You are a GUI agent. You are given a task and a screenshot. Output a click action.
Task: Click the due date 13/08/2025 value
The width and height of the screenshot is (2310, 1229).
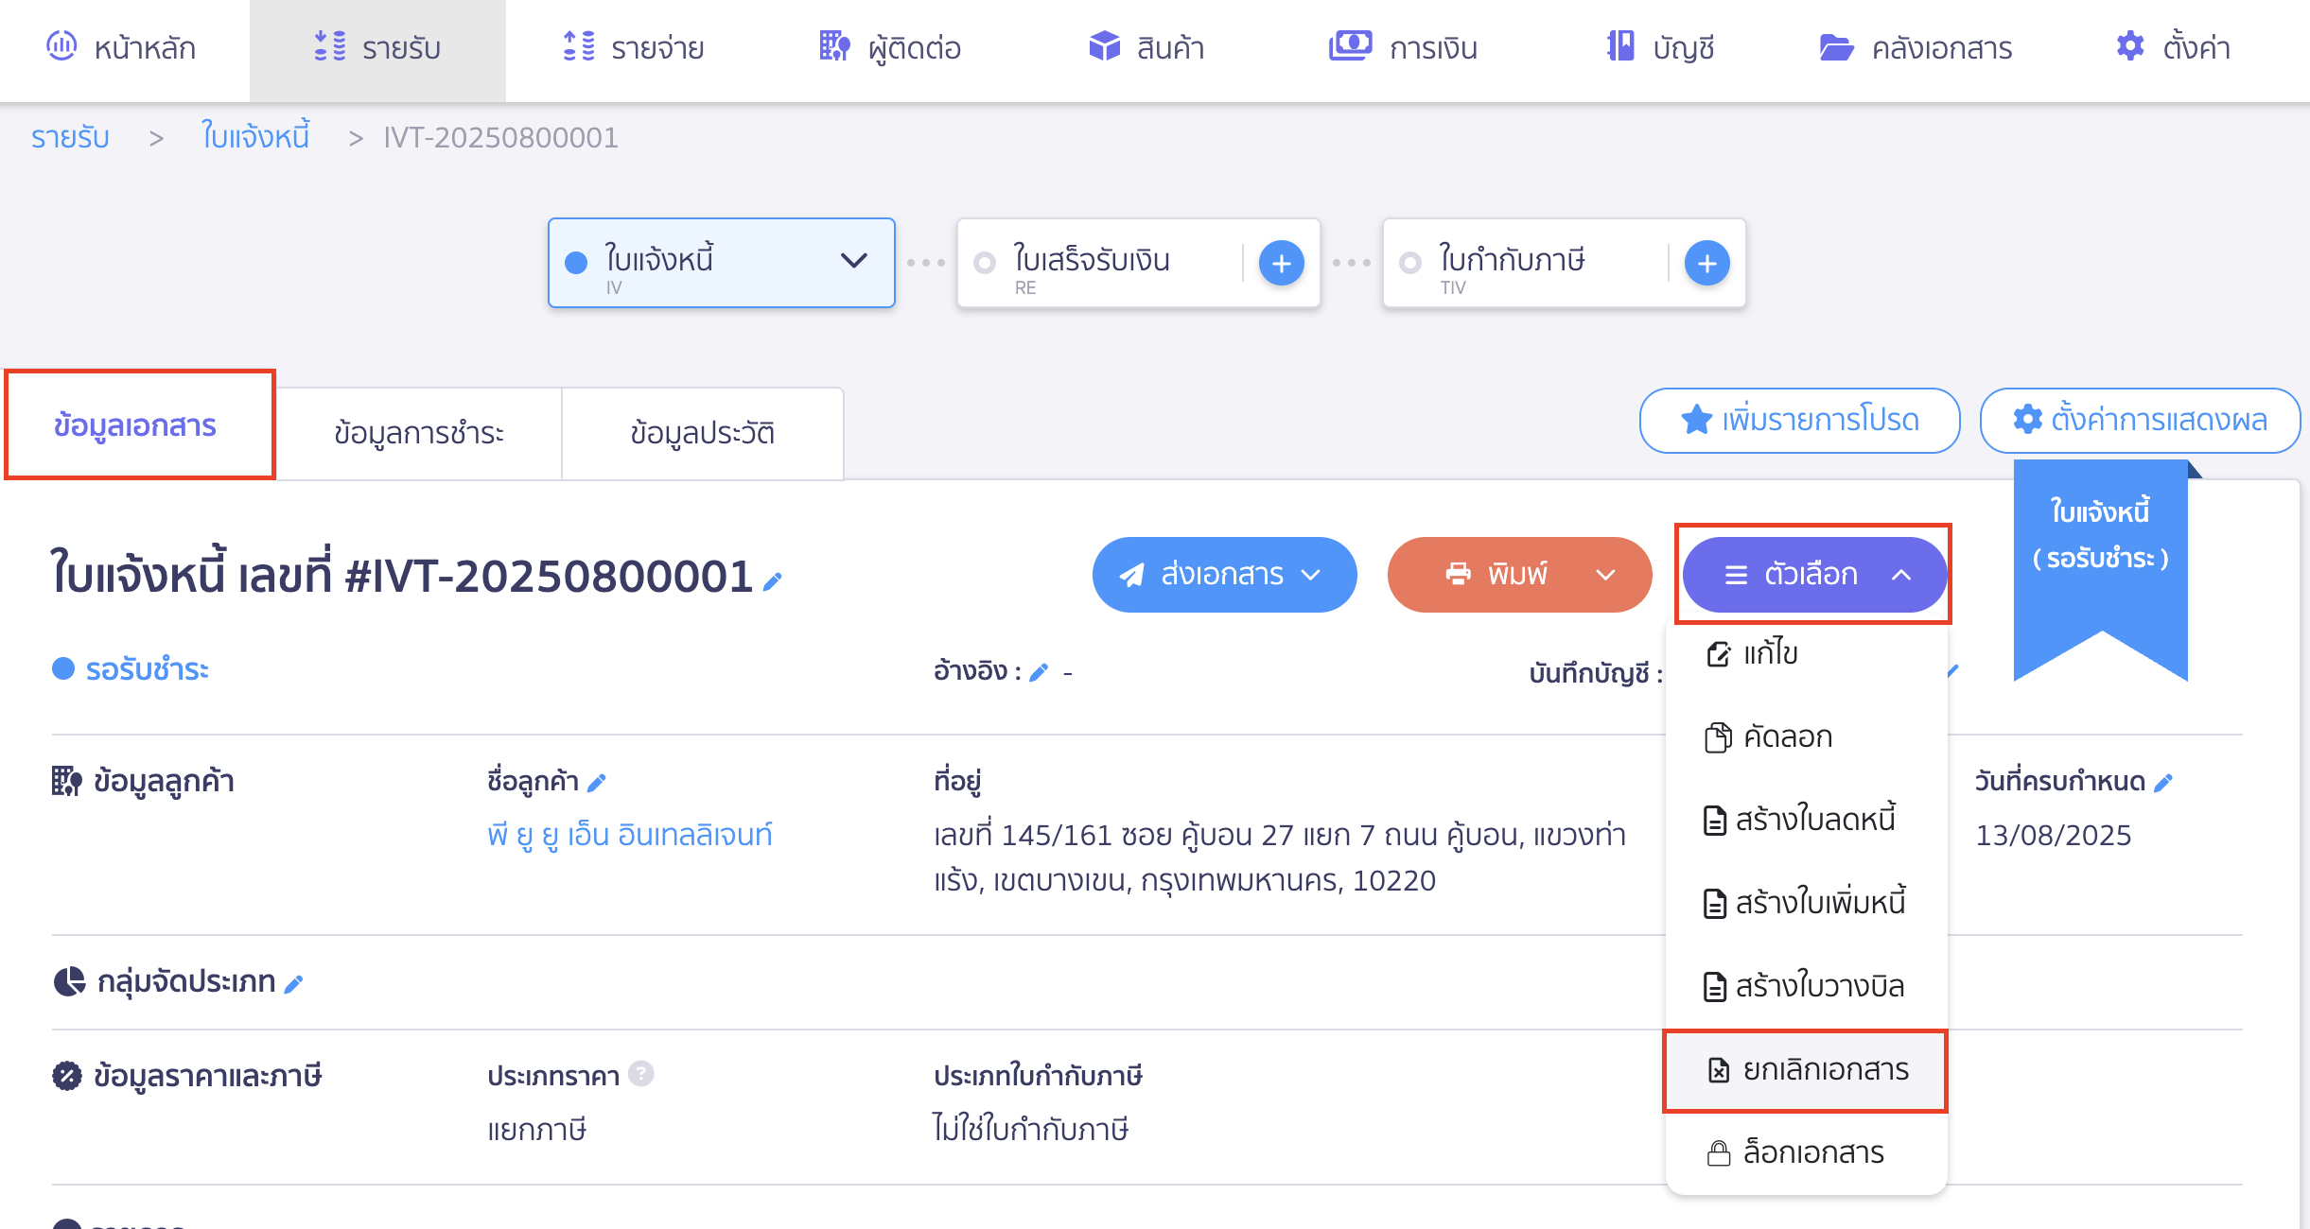tap(2053, 836)
